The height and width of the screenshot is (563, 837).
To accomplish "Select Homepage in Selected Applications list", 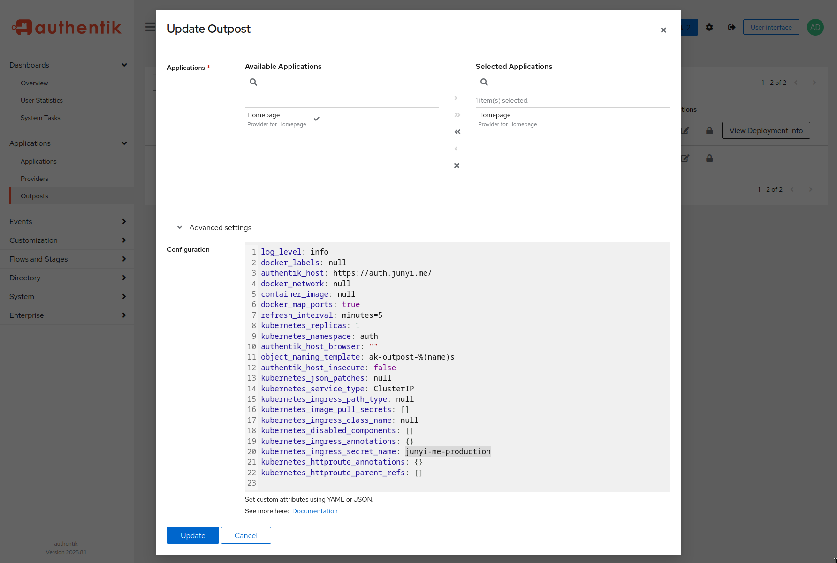I will tap(508, 119).
